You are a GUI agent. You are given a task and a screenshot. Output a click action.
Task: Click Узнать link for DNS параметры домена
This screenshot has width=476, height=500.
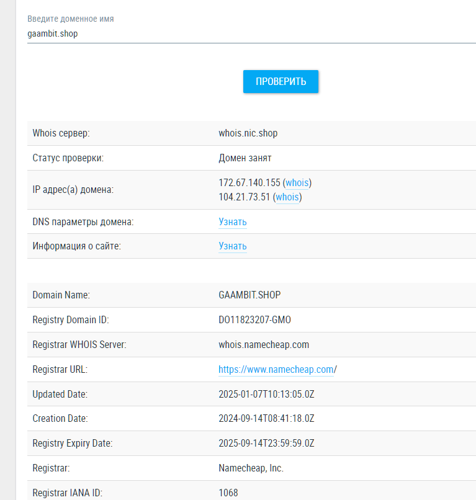[233, 221]
